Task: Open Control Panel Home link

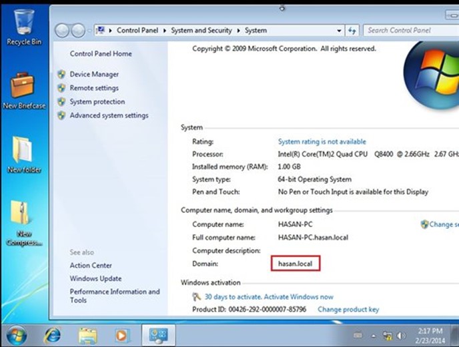Action: 101,53
